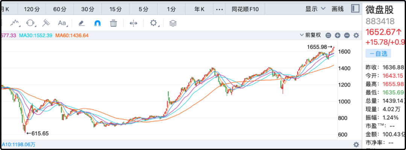Choose the eraser tool
This screenshot has height=150, width=406.
pos(82,23)
